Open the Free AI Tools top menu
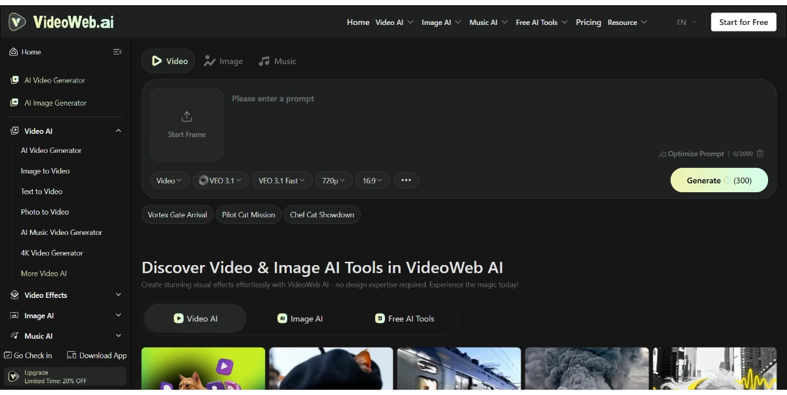Image resolution: width=787 pixels, height=395 pixels. [x=542, y=22]
